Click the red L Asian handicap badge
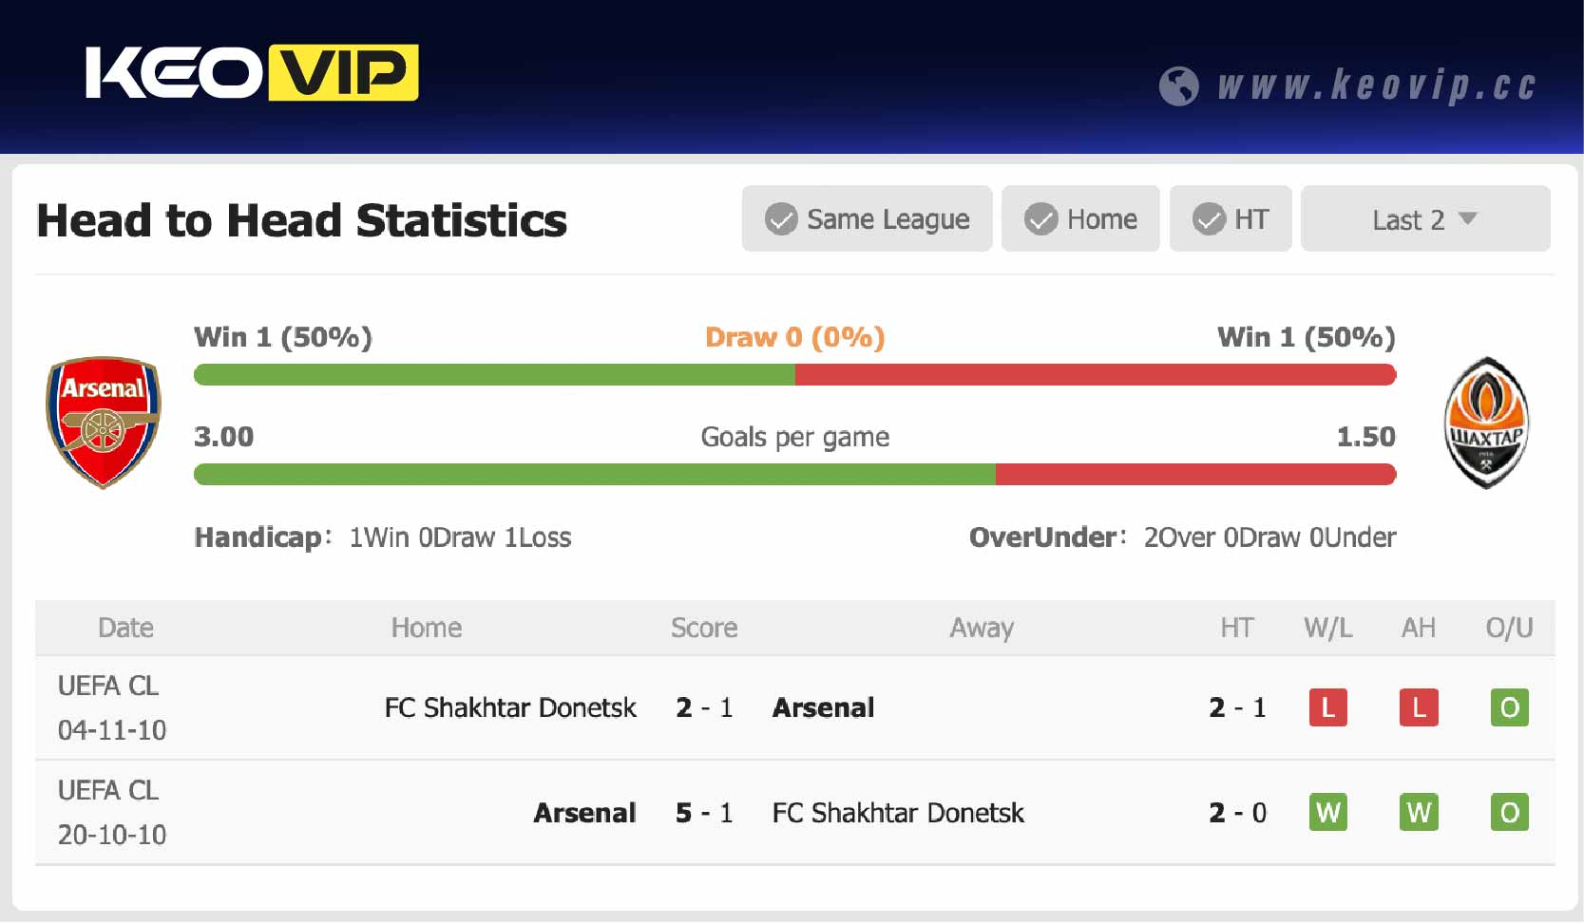The image size is (1584, 923). [1418, 707]
